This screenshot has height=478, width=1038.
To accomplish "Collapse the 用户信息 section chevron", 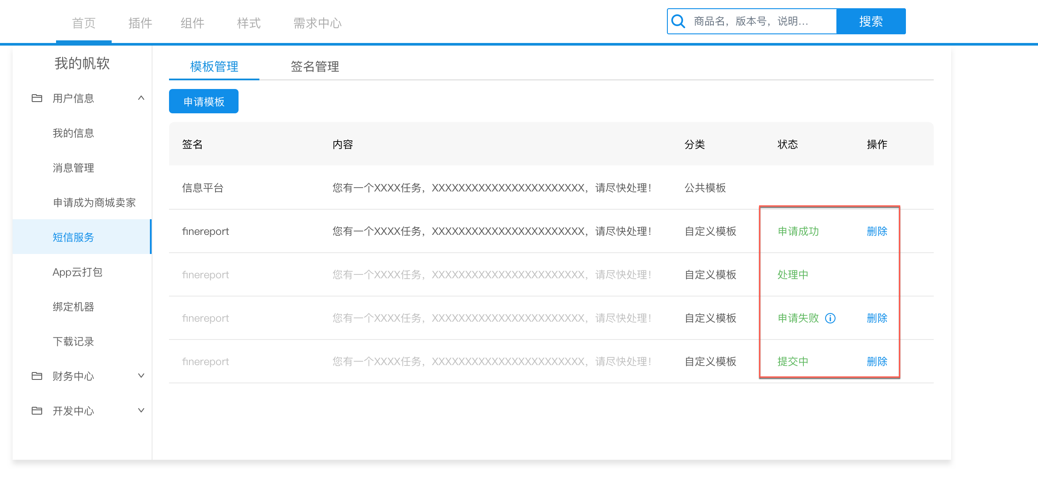I will point(141,98).
